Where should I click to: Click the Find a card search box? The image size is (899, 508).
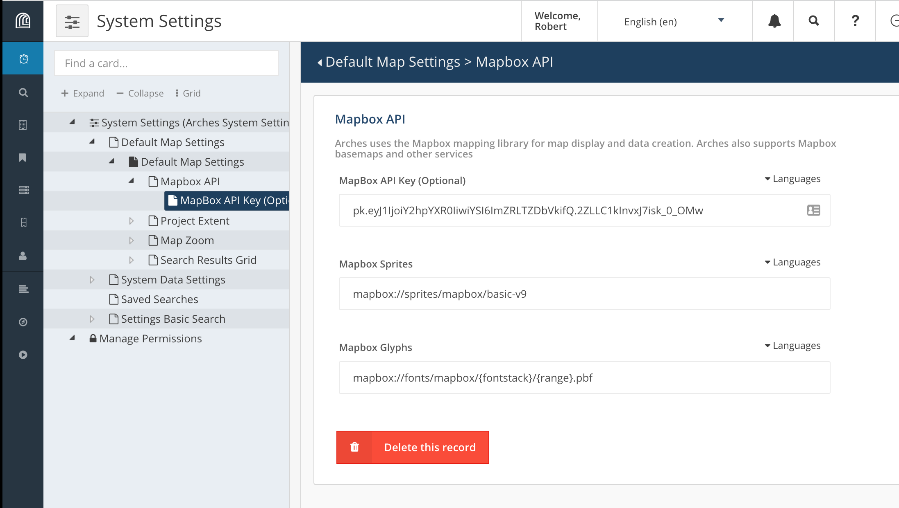pyautogui.click(x=166, y=63)
